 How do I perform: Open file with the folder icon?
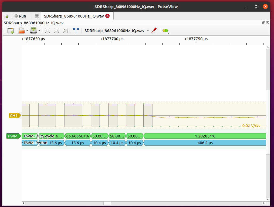point(21,30)
